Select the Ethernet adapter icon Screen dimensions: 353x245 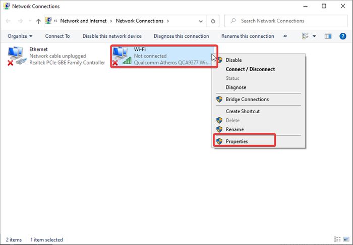click(x=18, y=56)
